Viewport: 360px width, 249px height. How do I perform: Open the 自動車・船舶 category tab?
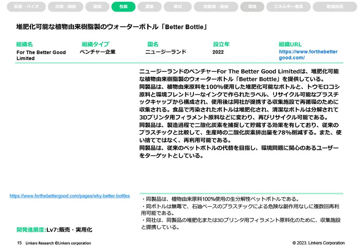tap(216, 6)
